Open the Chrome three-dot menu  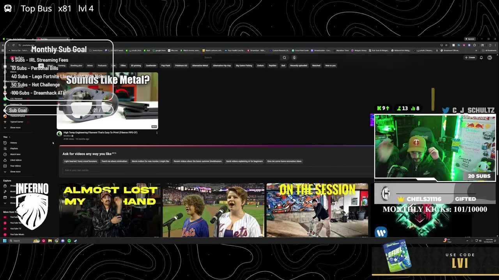point(495,45)
